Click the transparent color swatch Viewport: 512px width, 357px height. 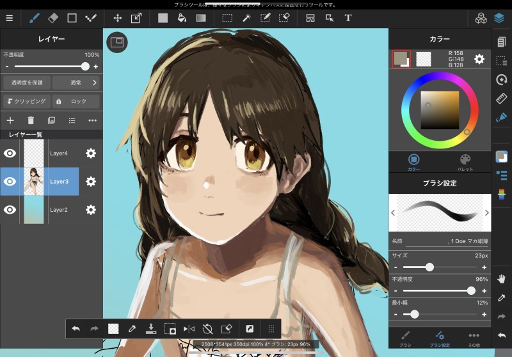(x=423, y=59)
